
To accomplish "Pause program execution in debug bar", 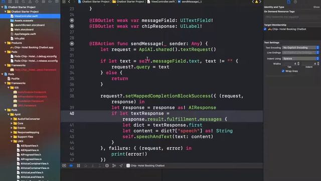I will (78, 165).
